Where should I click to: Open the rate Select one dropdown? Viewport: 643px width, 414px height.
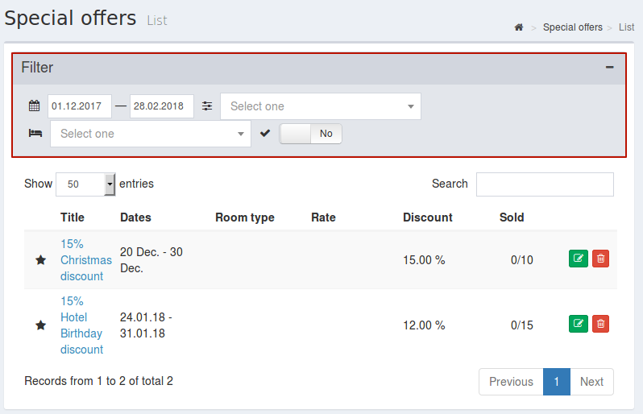321,106
